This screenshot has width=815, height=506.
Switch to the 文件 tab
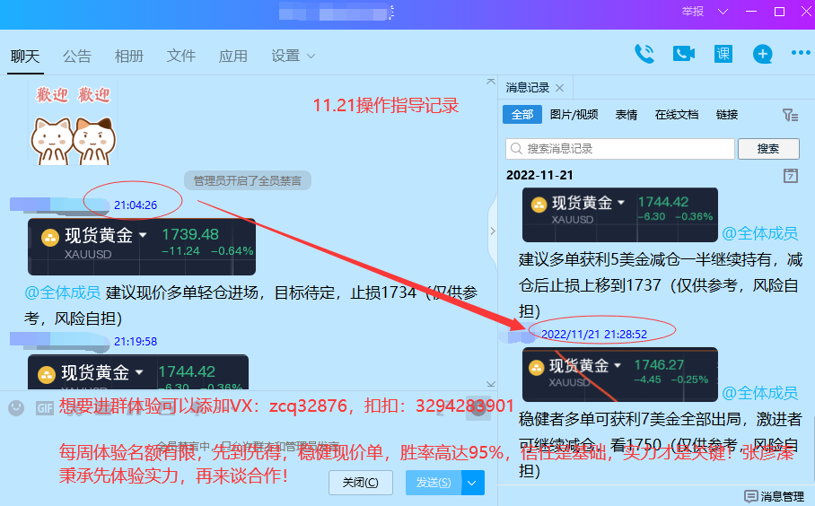coord(181,56)
